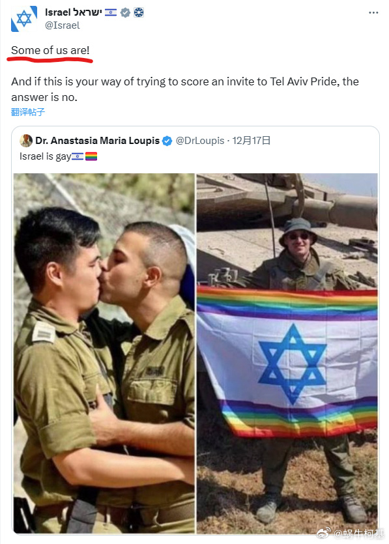Click the 翻译帖子 translate post link
The image size is (389, 544).
pyautogui.click(x=28, y=112)
